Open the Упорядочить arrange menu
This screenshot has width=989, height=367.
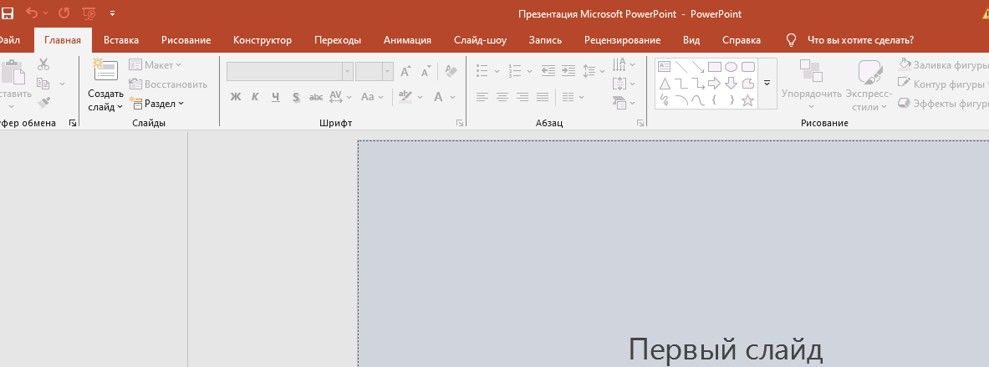point(811,86)
